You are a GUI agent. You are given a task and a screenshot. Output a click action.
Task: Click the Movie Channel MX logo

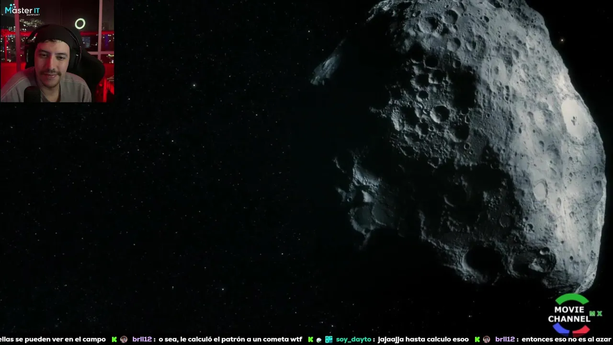(x=574, y=314)
